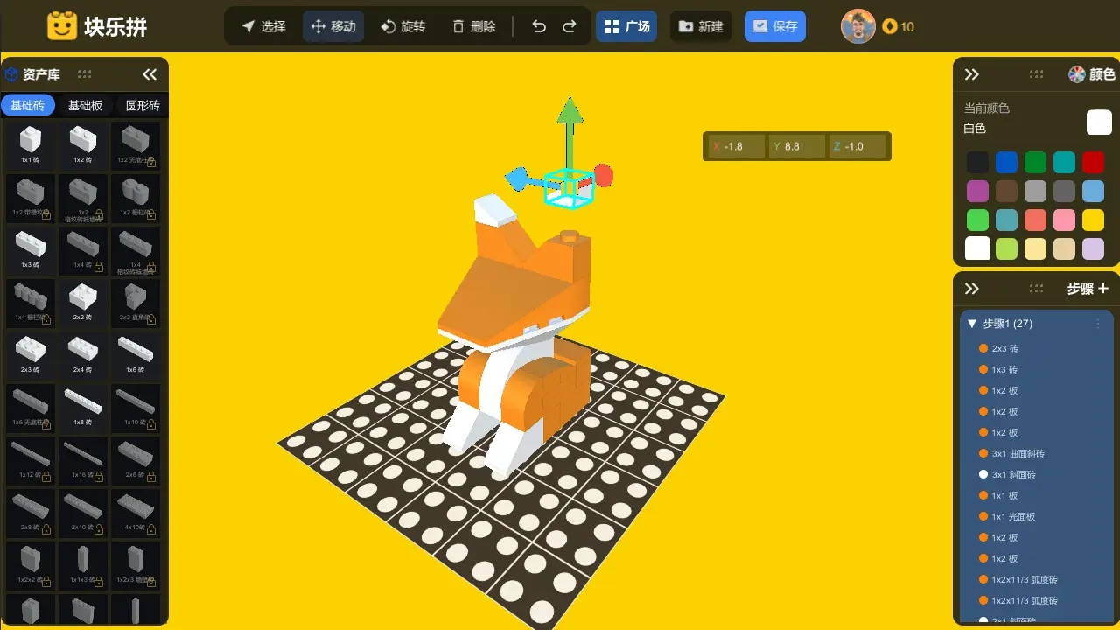
Task: Collapse the 颜色 color panel
Action: 971,74
